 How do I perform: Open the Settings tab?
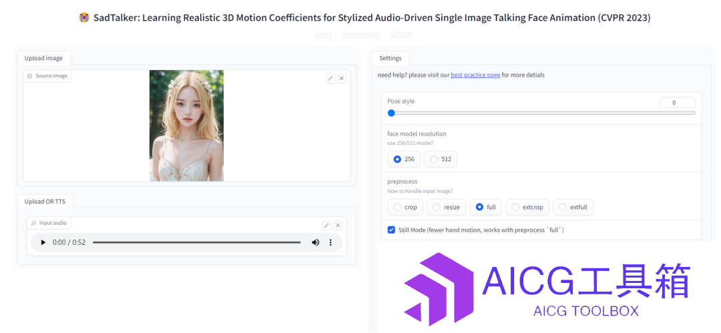391,58
